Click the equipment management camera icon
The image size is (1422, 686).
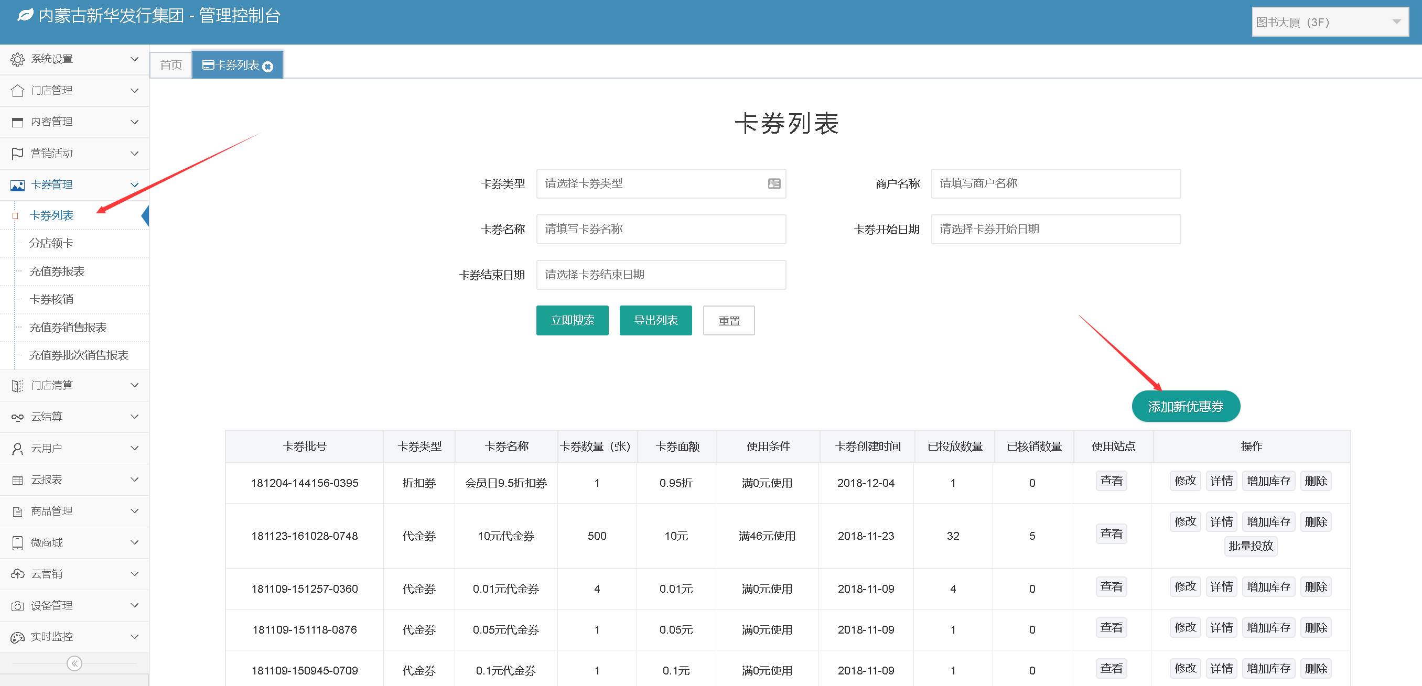pyautogui.click(x=18, y=606)
